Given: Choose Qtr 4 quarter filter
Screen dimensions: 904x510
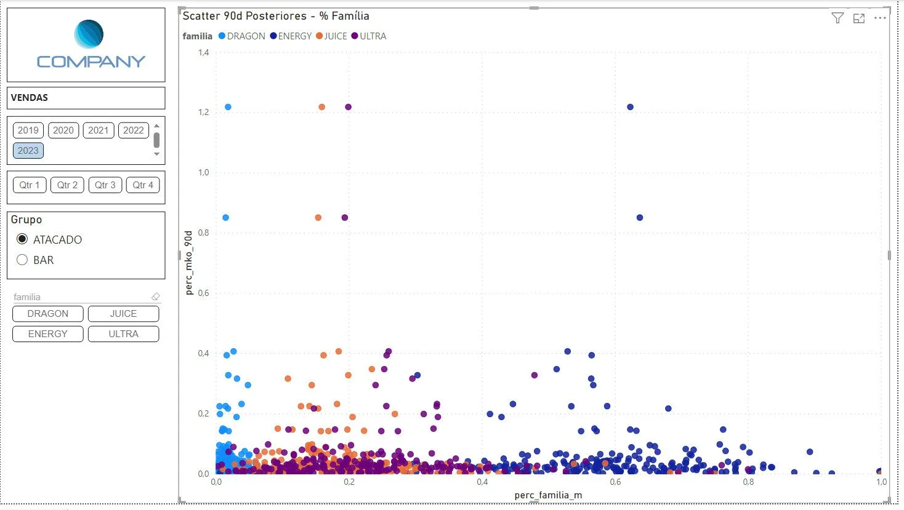Looking at the screenshot, I should pos(143,185).
